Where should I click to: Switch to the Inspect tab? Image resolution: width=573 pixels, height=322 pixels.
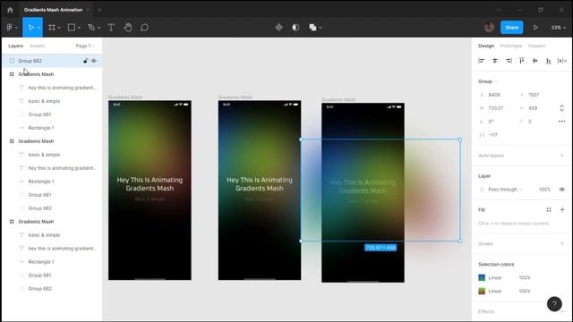(536, 46)
